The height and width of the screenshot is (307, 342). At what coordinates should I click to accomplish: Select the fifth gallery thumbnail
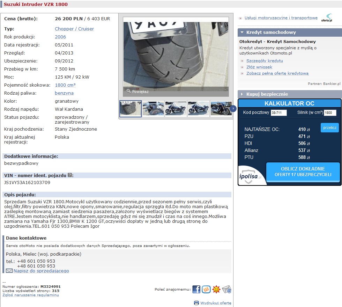[221, 109]
